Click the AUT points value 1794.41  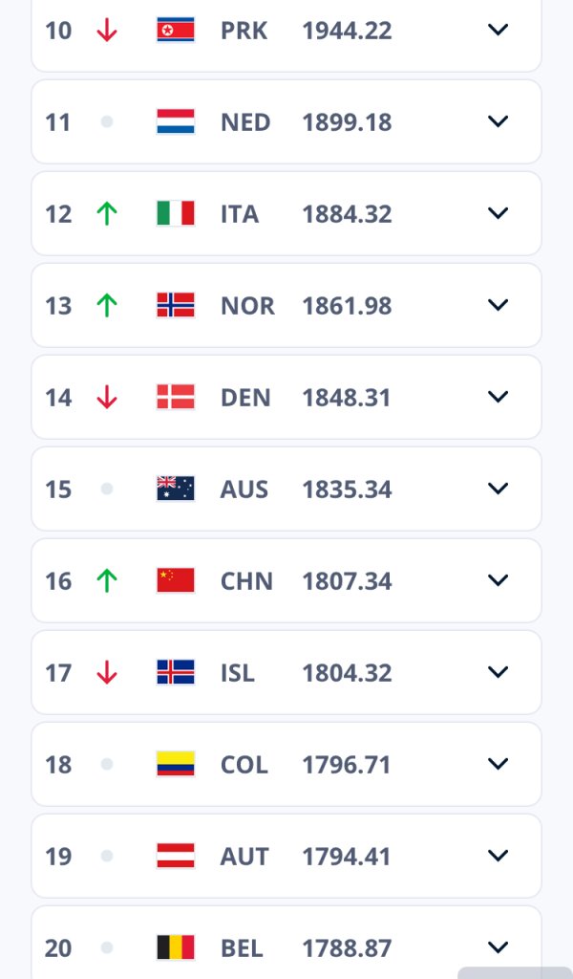coord(347,857)
